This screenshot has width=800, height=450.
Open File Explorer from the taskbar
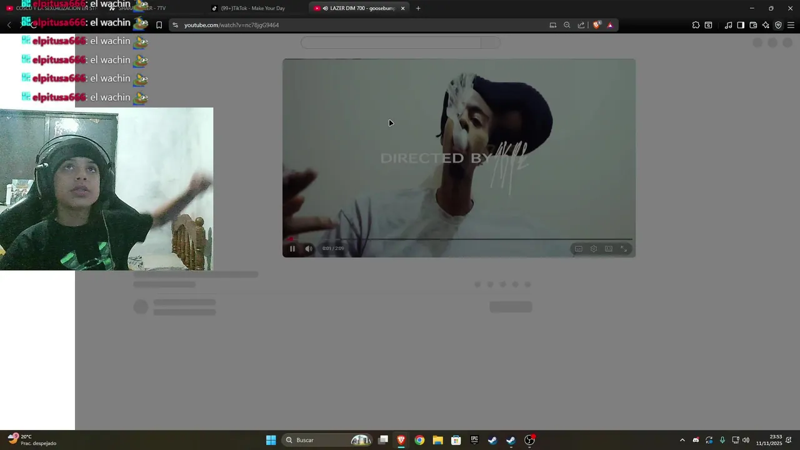coord(437,440)
